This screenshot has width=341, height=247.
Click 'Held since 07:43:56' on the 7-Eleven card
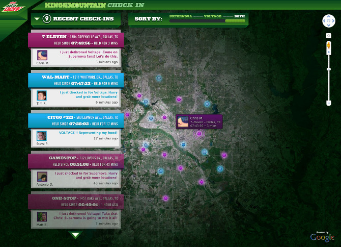tap(72, 43)
